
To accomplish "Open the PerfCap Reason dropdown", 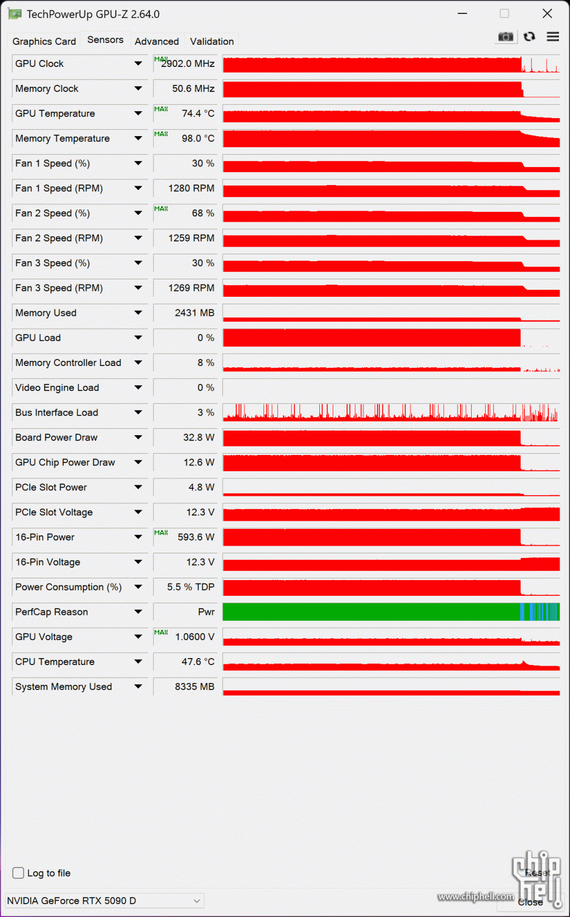I will [138, 612].
